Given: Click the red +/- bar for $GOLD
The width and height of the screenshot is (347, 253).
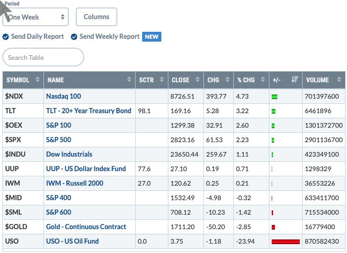Looking at the screenshot, I should tap(273, 227).
